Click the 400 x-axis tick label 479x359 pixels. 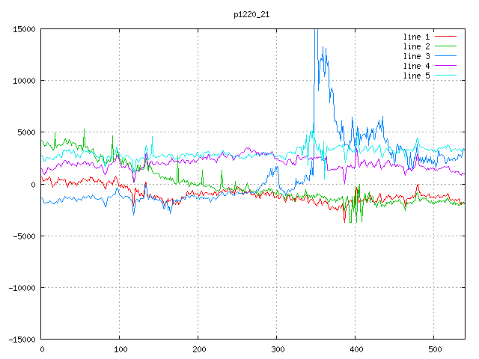pos(356,349)
